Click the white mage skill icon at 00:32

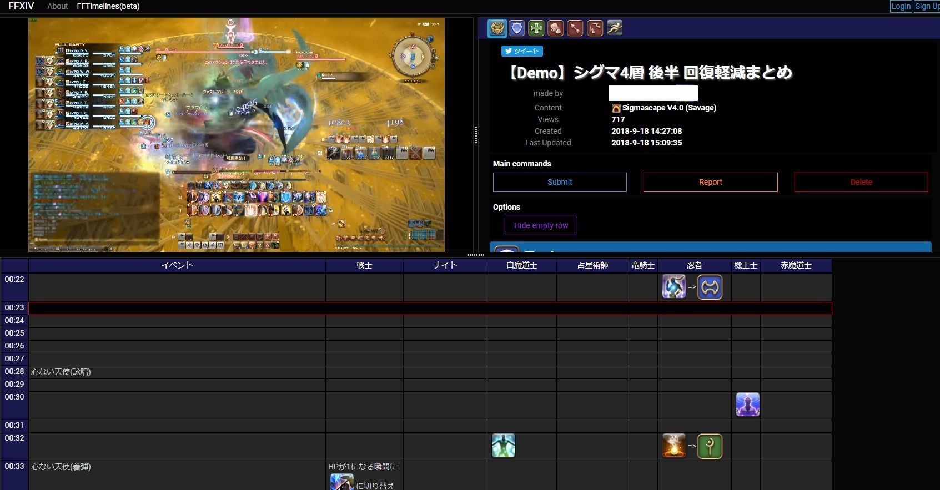pos(504,446)
